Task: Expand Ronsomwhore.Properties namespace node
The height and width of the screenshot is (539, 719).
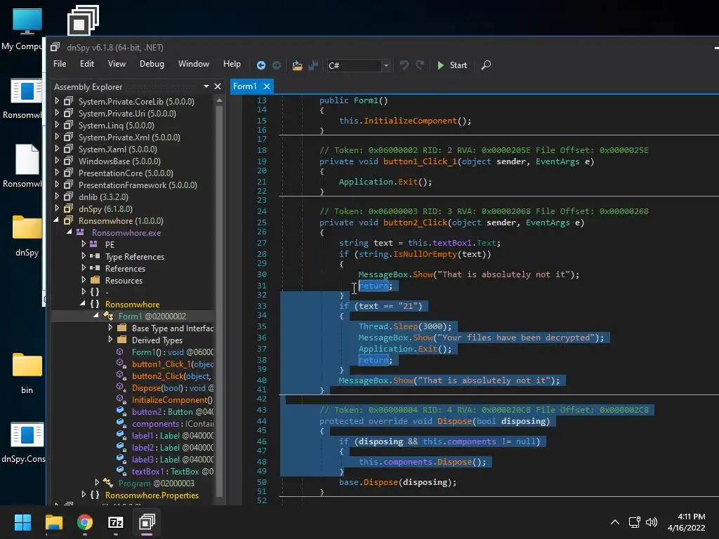Action: [84, 495]
